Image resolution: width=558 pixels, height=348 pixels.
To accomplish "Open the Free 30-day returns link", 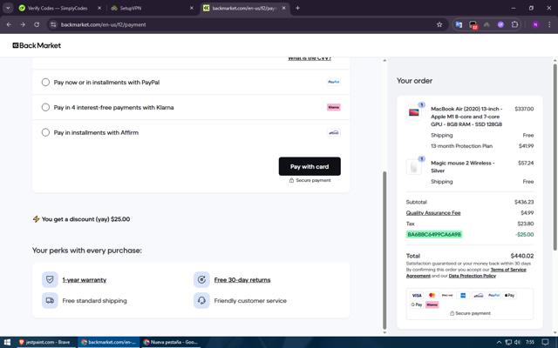I will [242, 280].
